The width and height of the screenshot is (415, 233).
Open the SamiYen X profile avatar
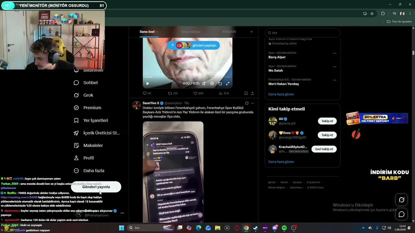tap(136, 105)
